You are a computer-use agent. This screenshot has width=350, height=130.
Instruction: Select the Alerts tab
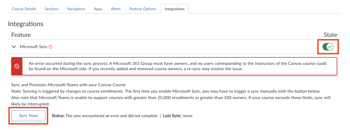tap(116, 9)
